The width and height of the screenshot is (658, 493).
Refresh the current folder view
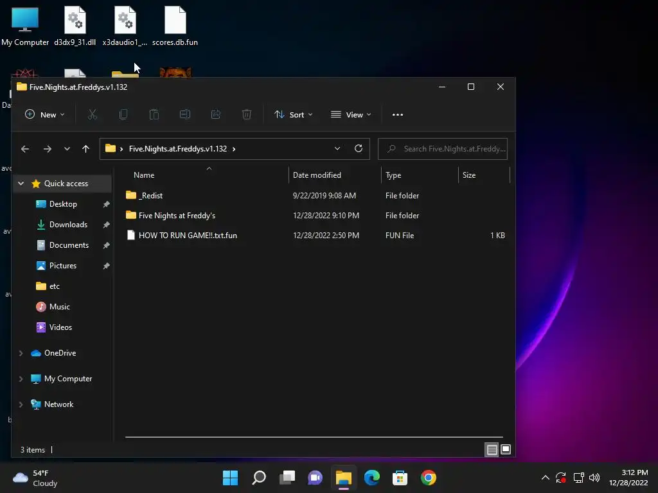click(359, 148)
